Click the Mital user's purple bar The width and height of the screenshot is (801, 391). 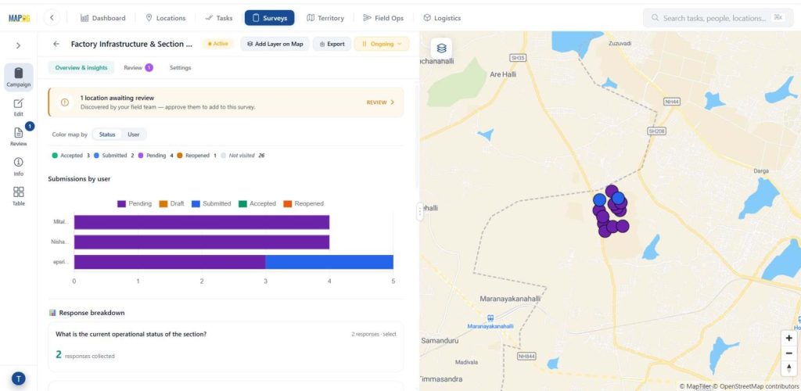202,222
